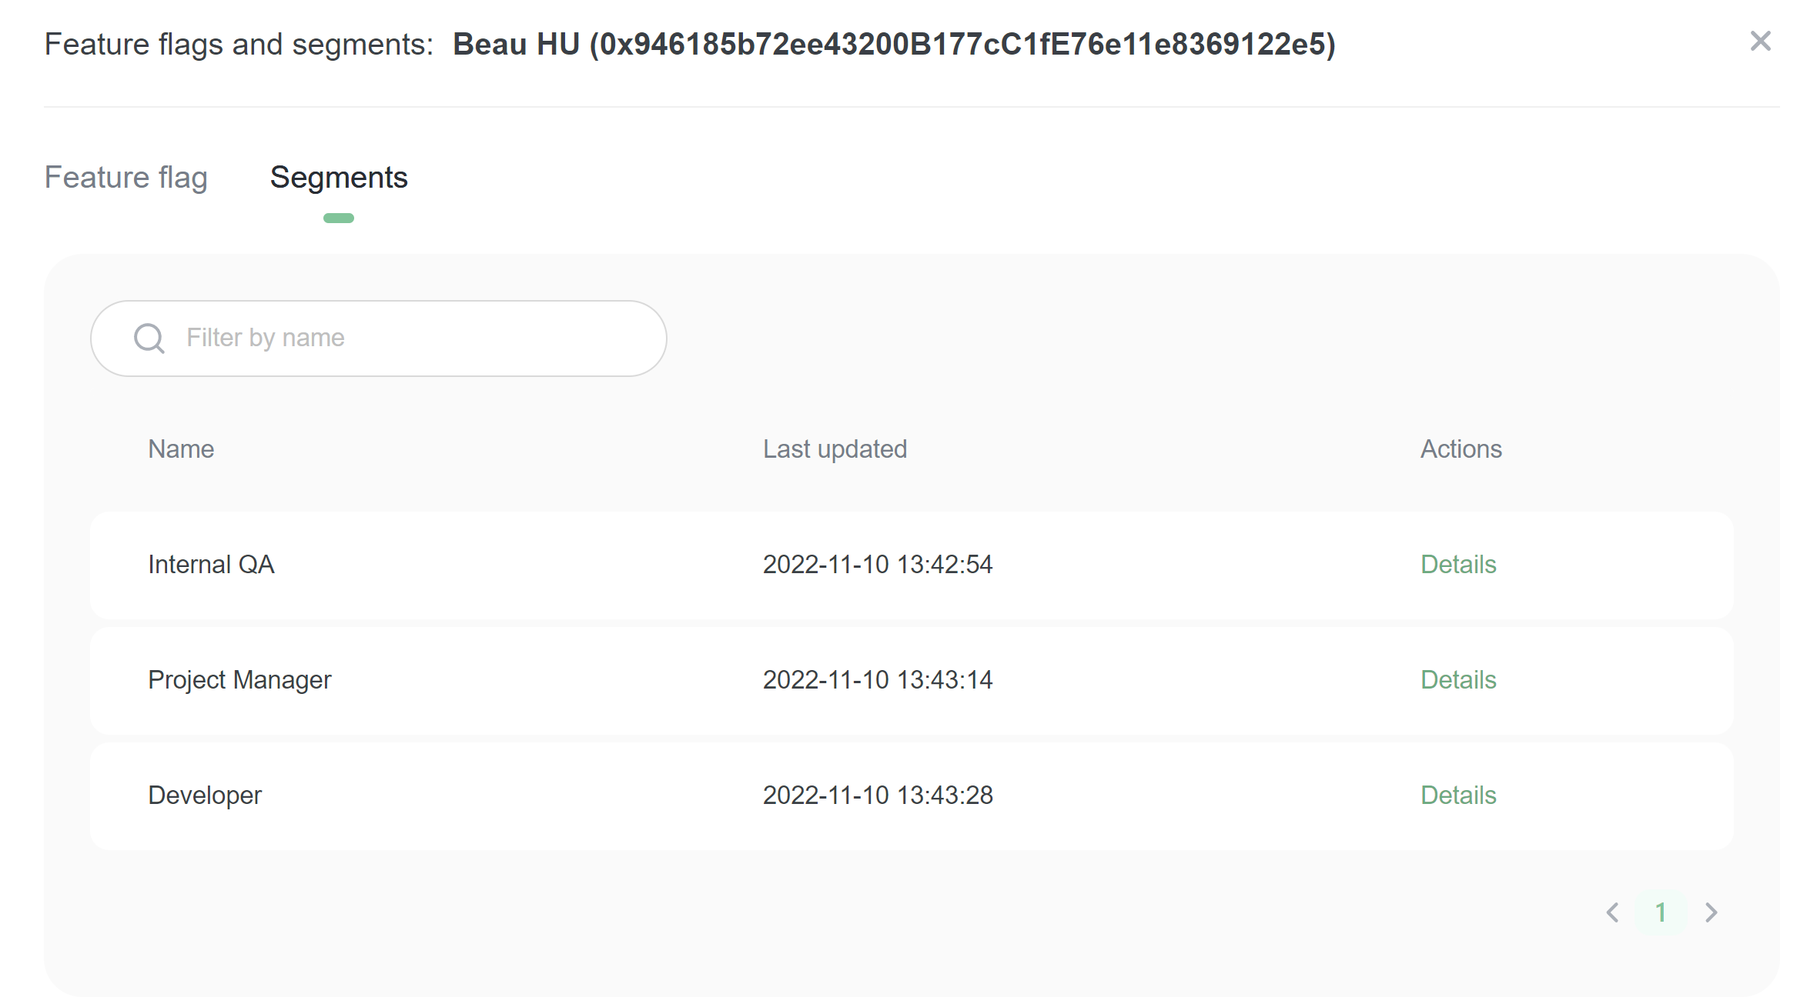Click the Internal QA last updated timestamp
The image size is (1807, 1004).
(x=878, y=565)
